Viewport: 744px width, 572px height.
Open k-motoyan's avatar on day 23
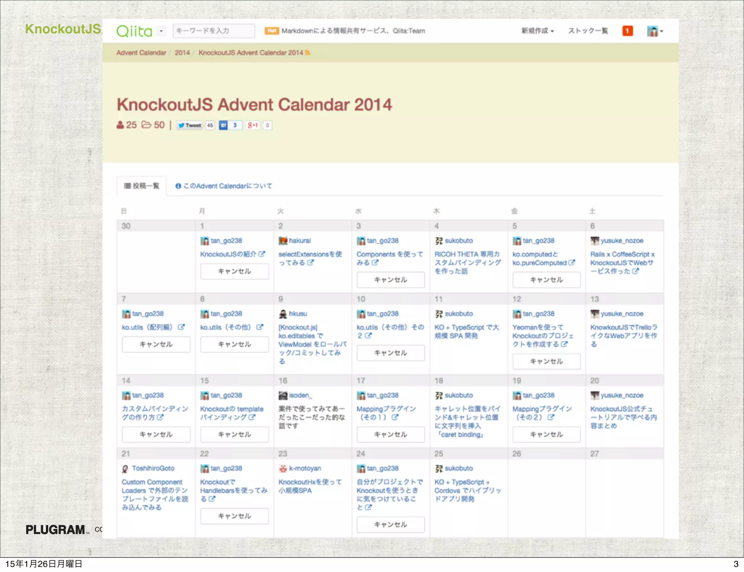(283, 469)
